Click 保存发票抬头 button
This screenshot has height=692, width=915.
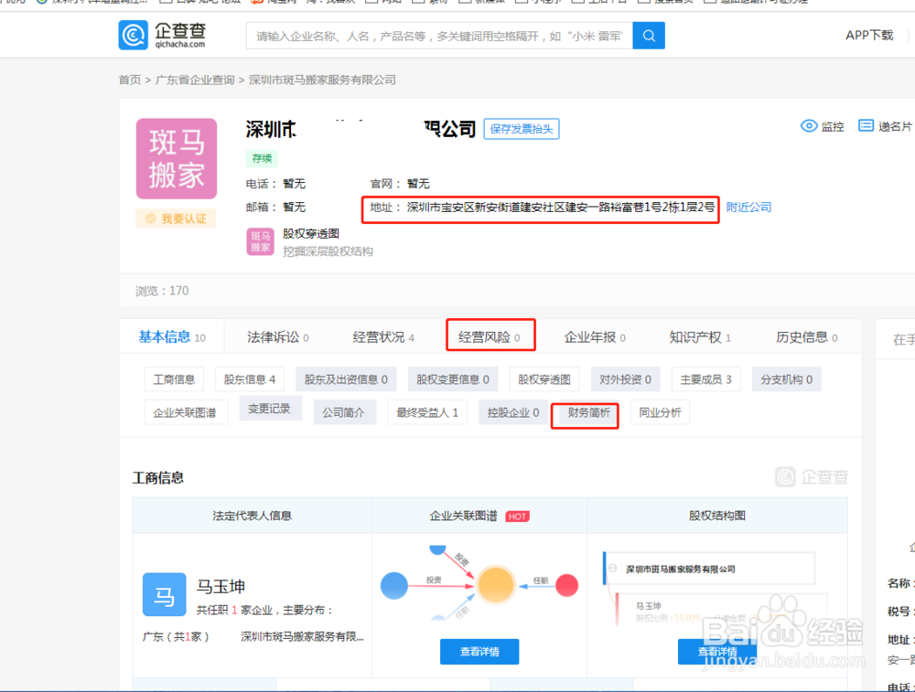click(x=522, y=129)
